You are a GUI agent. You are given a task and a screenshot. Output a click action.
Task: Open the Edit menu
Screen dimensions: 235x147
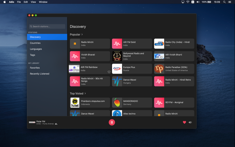[26, 2]
